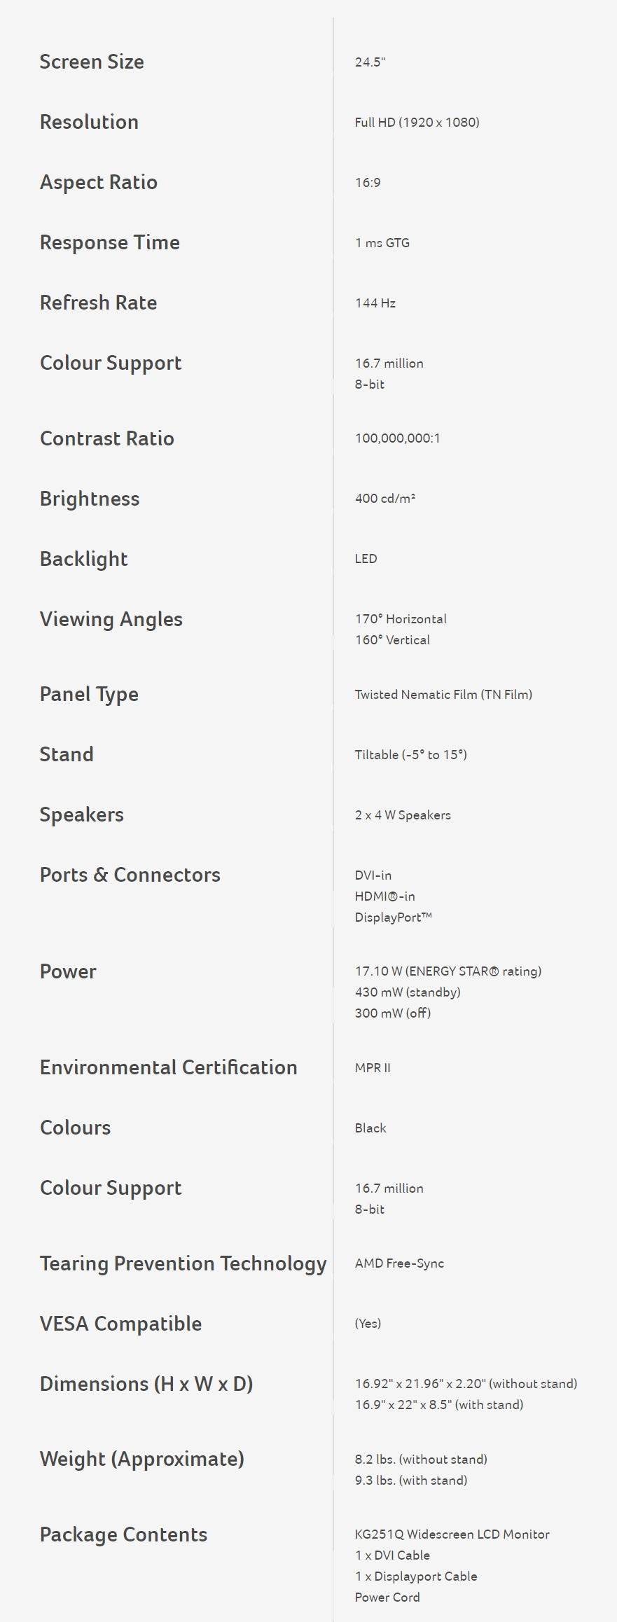
Task: Select the 1 ms GTG response time
Action: tap(382, 242)
